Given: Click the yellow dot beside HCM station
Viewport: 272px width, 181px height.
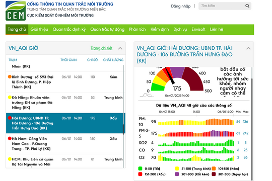Looking at the screenshot, I should (x=10, y=159).
